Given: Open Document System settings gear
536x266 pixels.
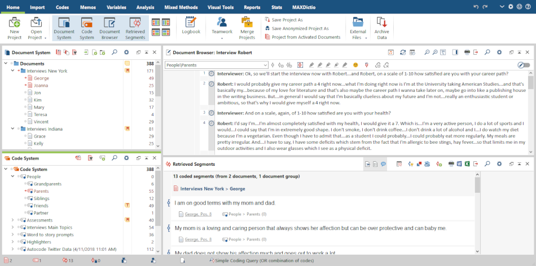Looking at the screenshot, I should click(126, 52).
